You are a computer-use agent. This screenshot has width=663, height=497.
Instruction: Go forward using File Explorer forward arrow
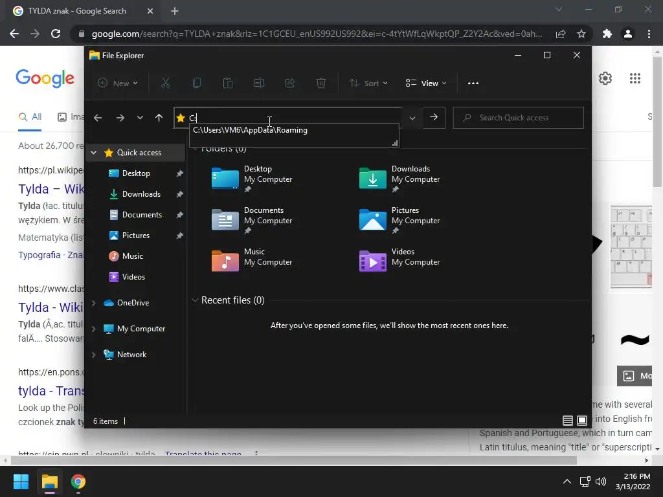120,118
